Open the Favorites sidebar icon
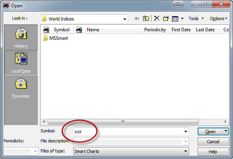 point(21,88)
